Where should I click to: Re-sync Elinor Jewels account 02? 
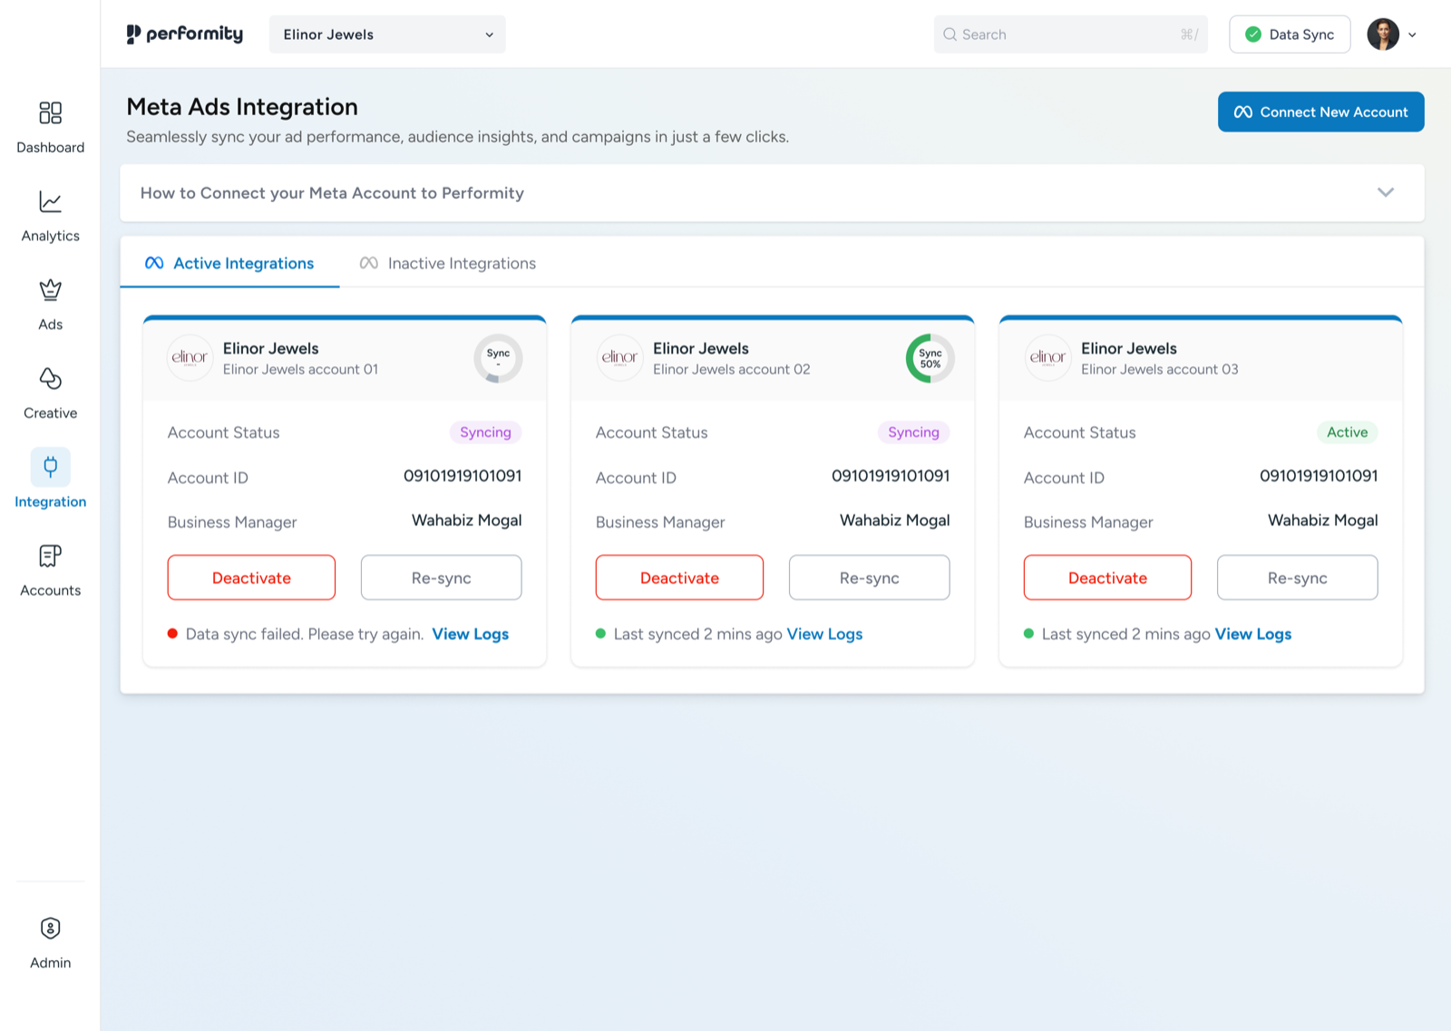point(869,578)
